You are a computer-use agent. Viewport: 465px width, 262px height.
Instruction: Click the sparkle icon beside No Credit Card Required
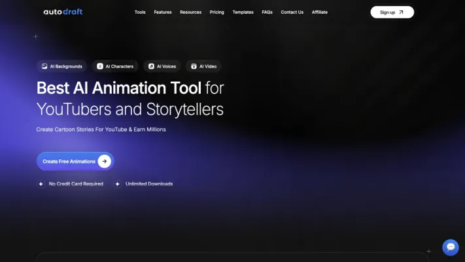tap(41, 184)
